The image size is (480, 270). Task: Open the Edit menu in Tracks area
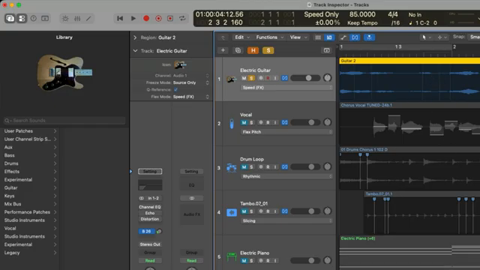(x=241, y=37)
